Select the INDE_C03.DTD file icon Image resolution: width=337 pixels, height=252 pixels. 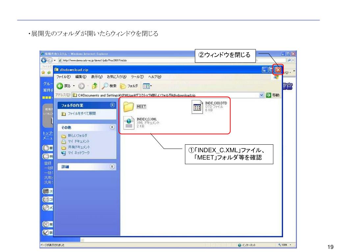[x=197, y=107]
